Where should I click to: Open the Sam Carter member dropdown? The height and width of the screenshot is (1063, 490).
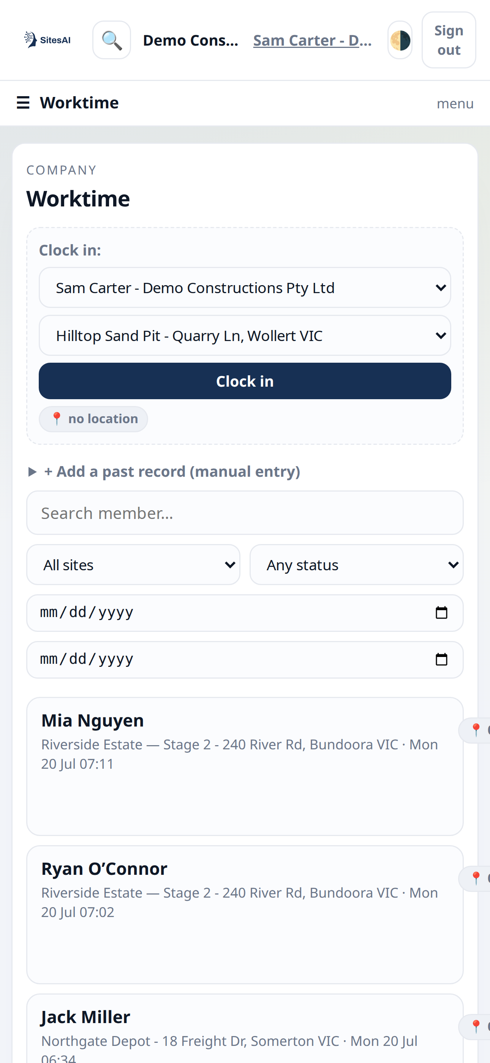(x=245, y=288)
